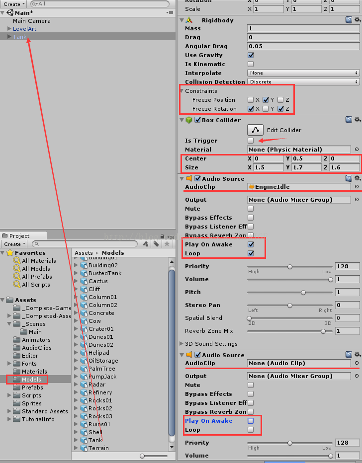
Task: Toggle Box Collider Is Trigger checkbox
Action: pos(251,141)
